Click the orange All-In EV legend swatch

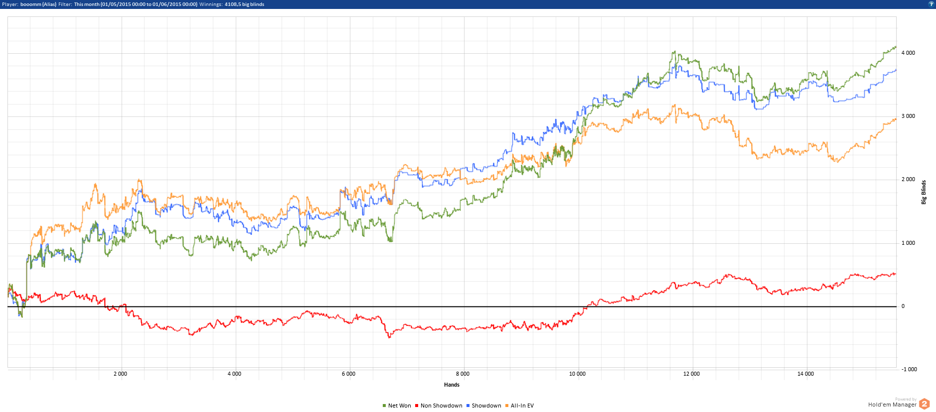(x=507, y=406)
